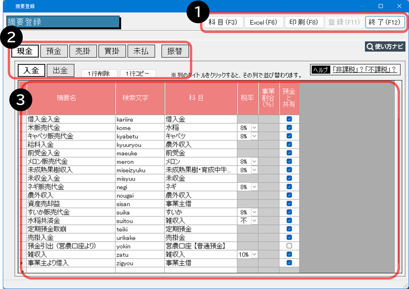Select the 出金 tab
This screenshot has height=289, width=409.
[x=60, y=70]
